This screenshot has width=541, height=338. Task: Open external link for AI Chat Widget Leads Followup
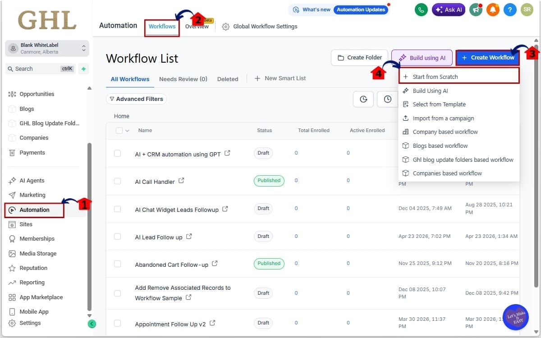click(225, 209)
